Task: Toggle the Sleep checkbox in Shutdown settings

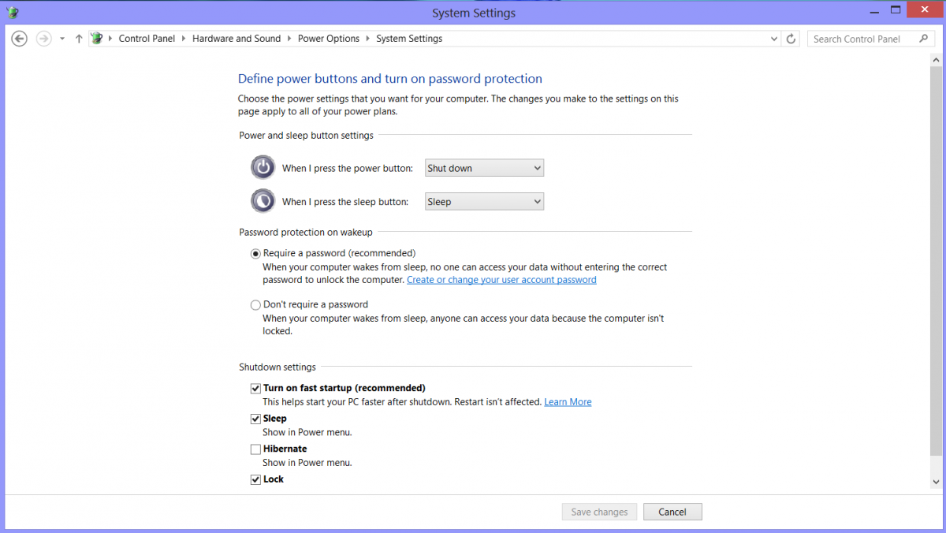Action: [255, 419]
